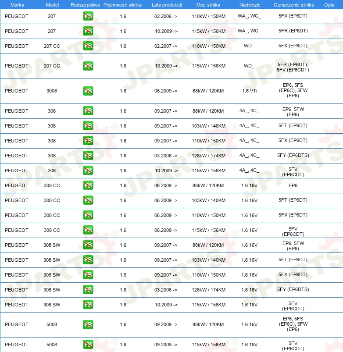Click the 3008 model cell
343x352 pixels.
[x=52, y=91]
